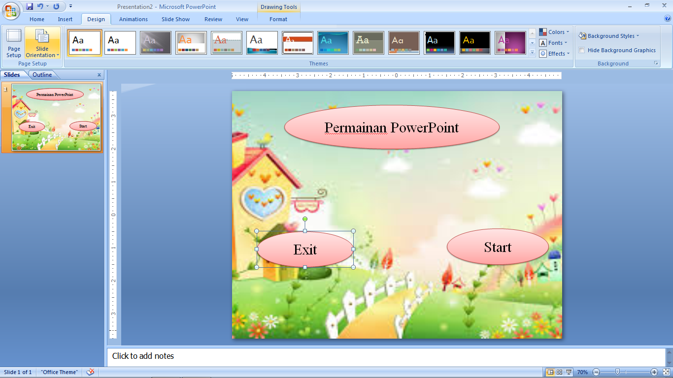Screen dimensions: 673x378
Task: Open Background Styles dropdown
Action: [609, 36]
